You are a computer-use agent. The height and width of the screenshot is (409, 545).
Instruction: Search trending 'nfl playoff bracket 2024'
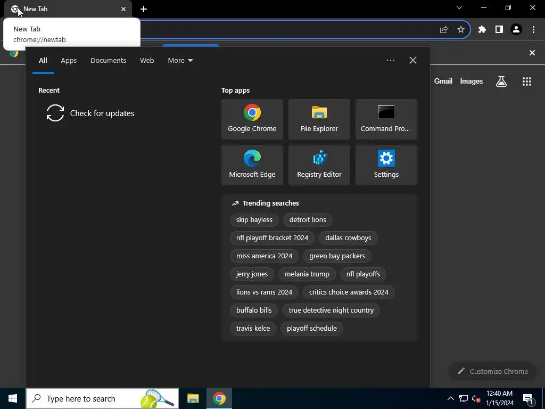tap(272, 238)
